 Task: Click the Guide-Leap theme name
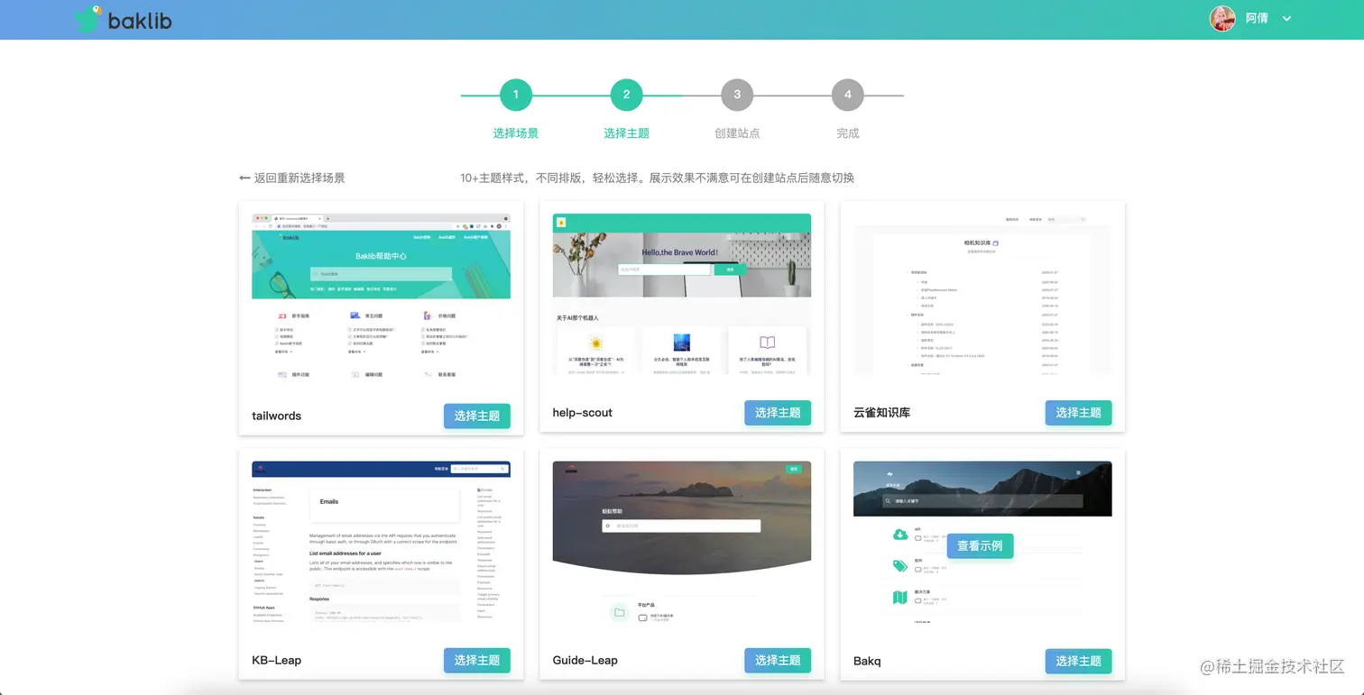point(585,661)
